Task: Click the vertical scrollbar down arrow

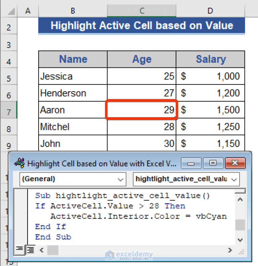Action: pos(240,240)
